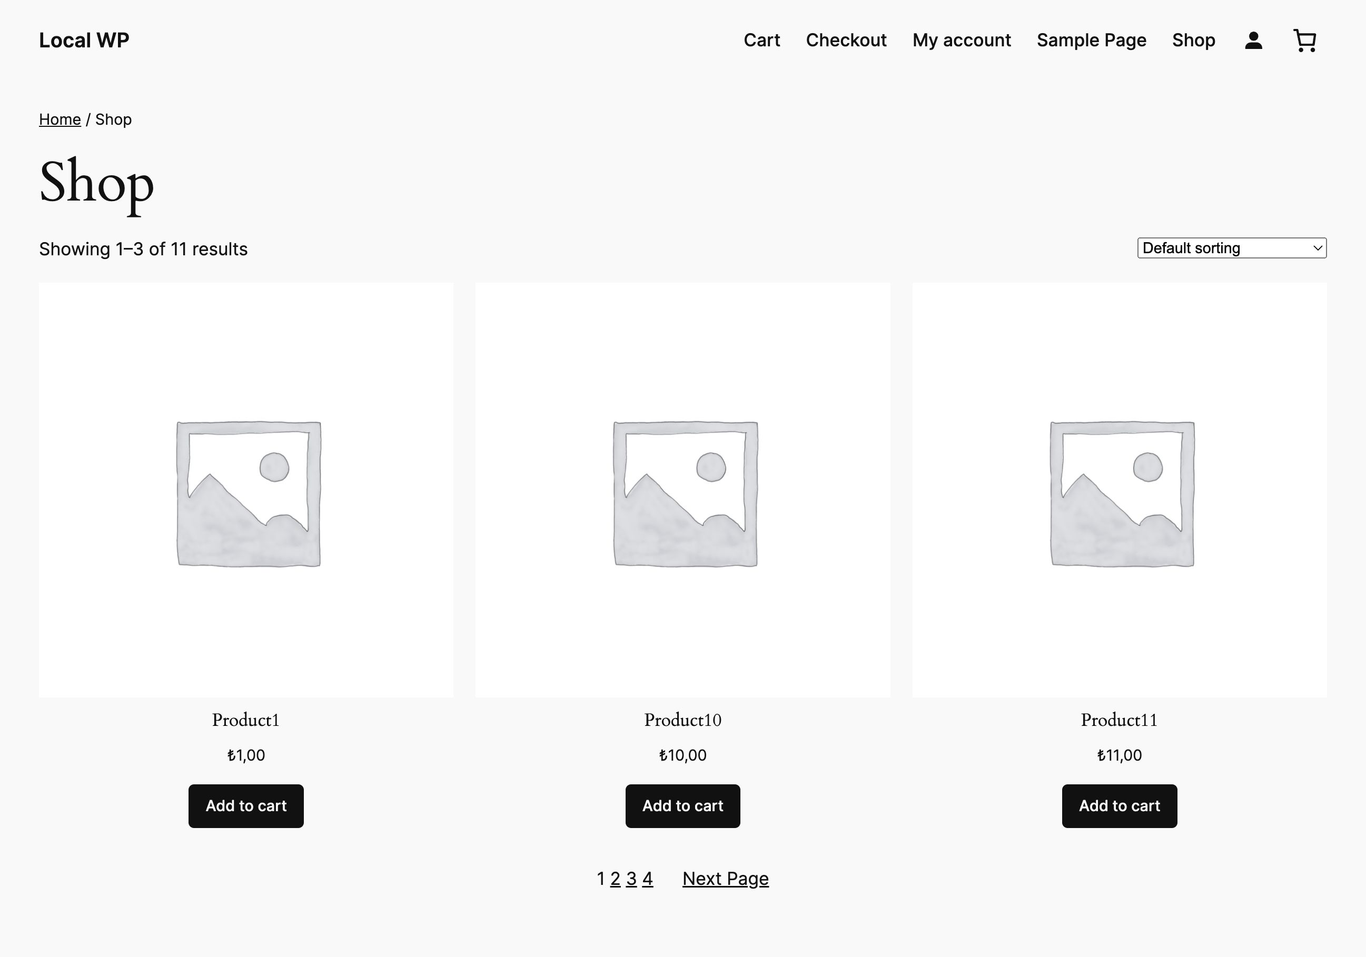Click the Next Page link
This screenshot has width=1366, height=957.
(x=725, y=878)
